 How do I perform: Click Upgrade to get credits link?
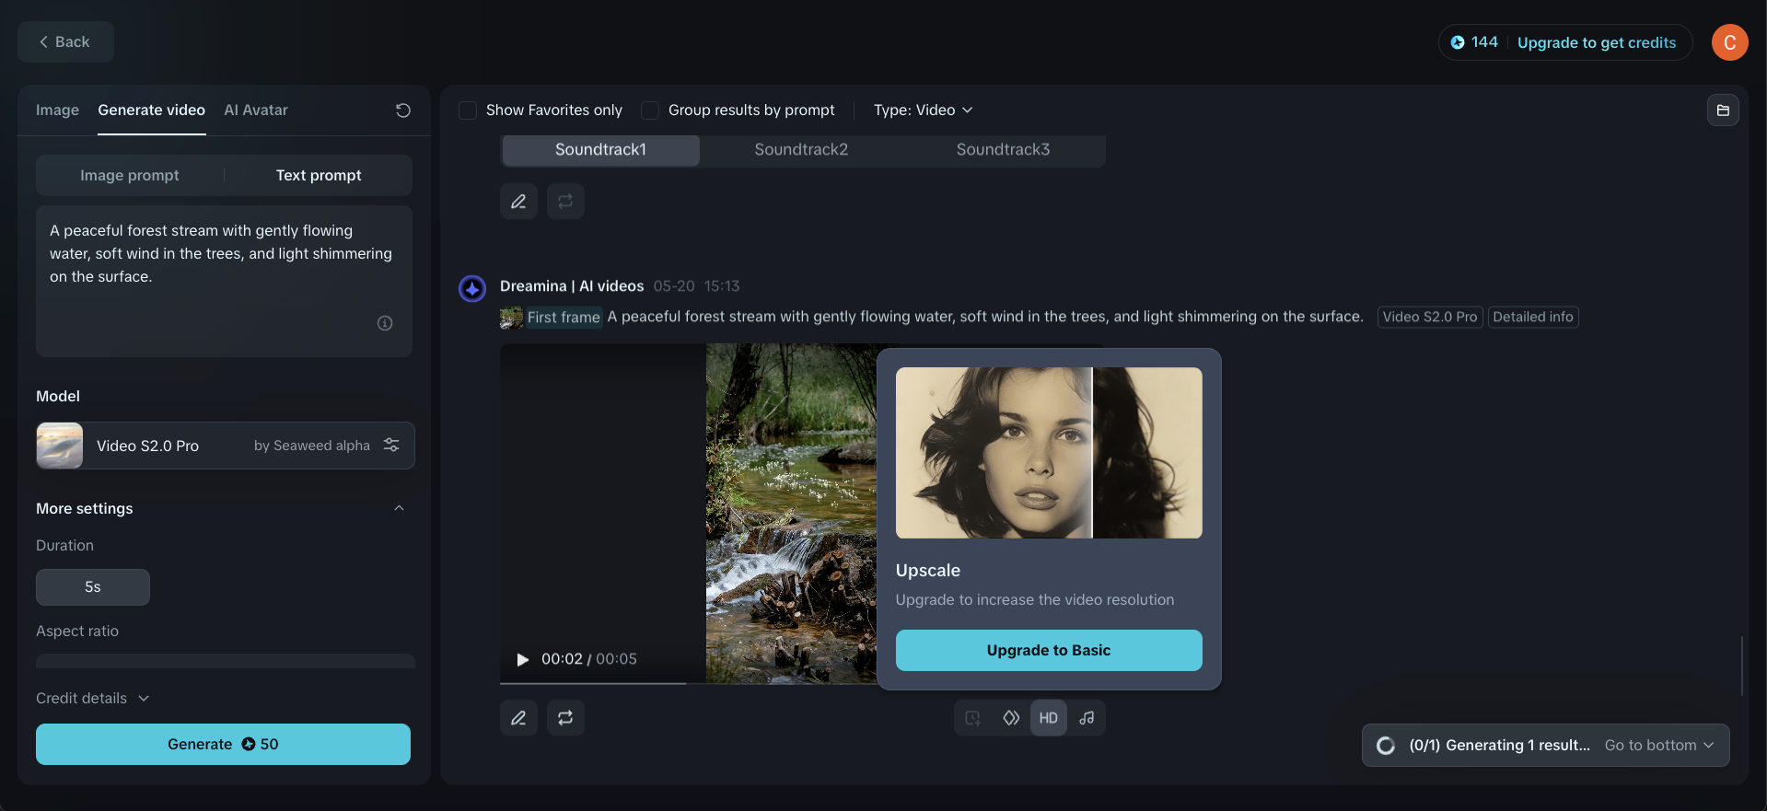[x=1597, y=42]
